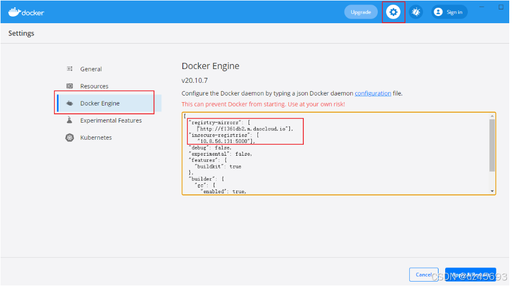Click the troubleshoot bug icon
The height and width of the screenshot is (291, 512).
tap(416, 12)
